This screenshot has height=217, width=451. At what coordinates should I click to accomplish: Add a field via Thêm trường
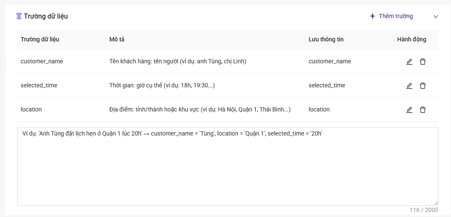(x=392, y=16)
